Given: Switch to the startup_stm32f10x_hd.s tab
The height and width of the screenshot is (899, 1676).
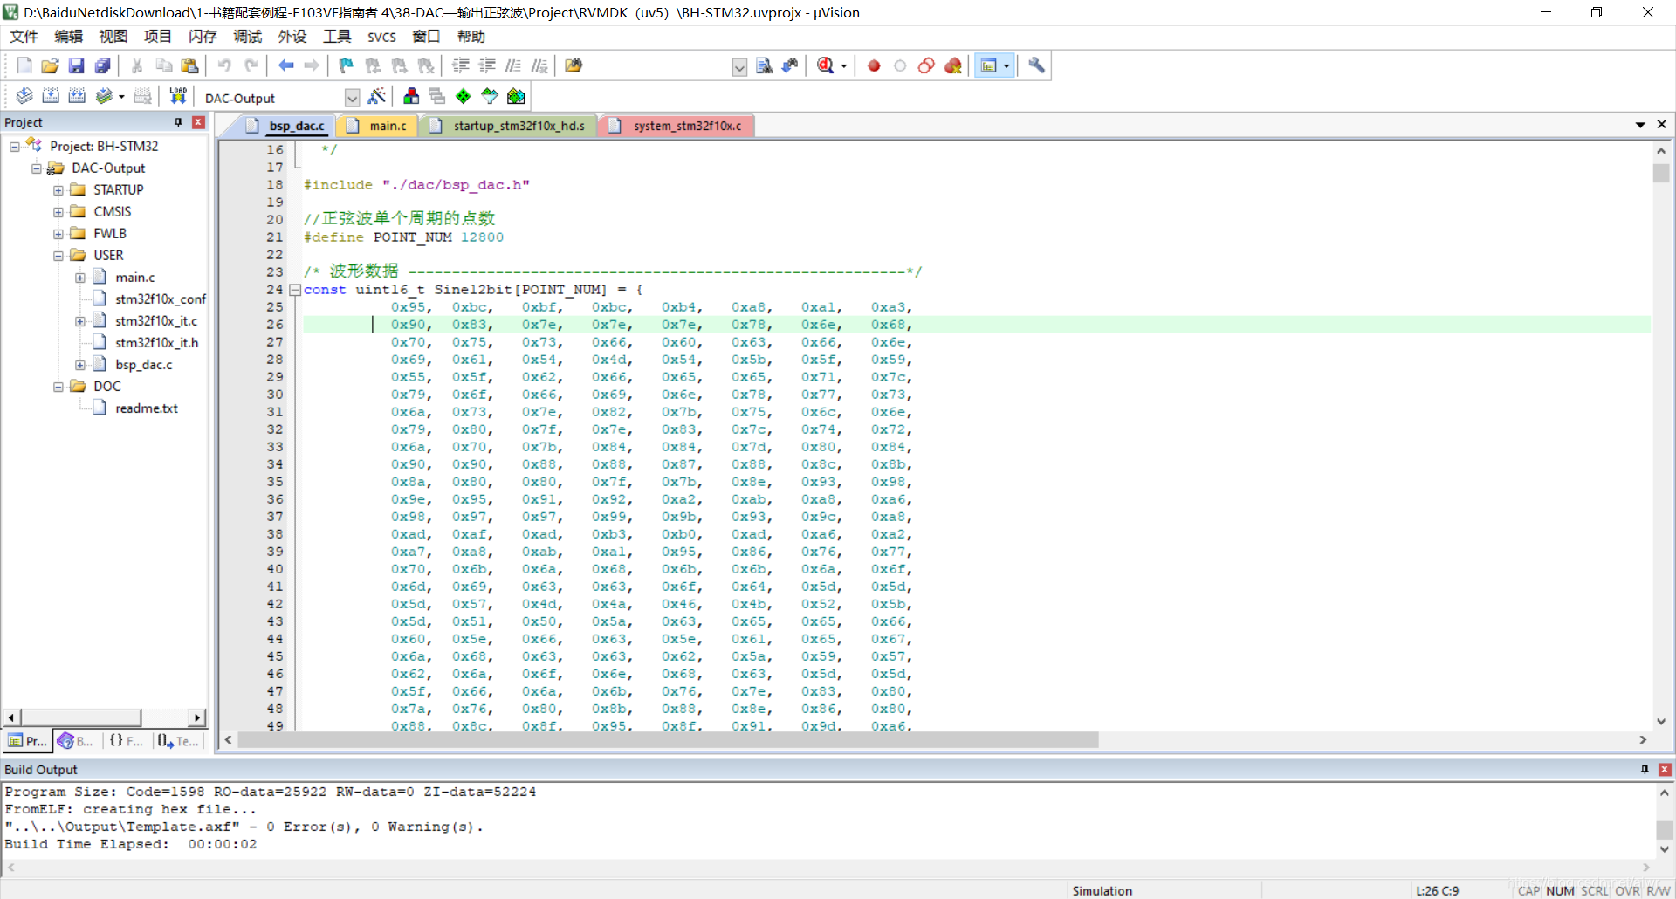Looking at the screenshot, I should coord(511,126).
